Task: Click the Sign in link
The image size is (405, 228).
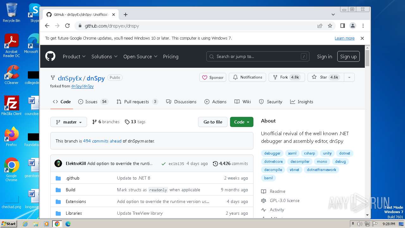Action: (324, 56)
